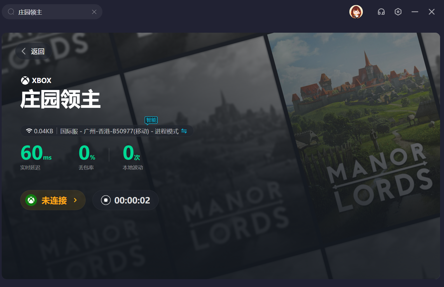The width and height of the screenshot is (444, 287).
Task: Click the Wi-Fi speed icon
Action: [x=29, y=131]
